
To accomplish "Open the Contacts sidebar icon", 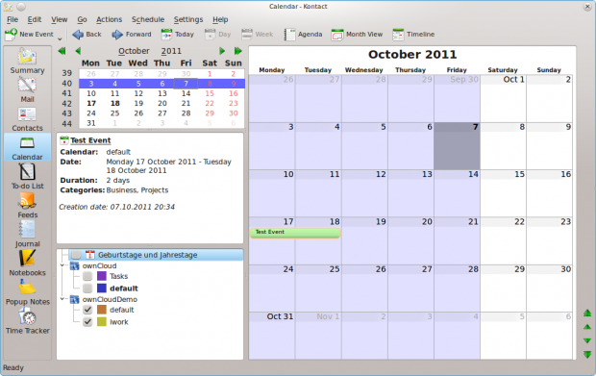I will click(x=27, y=119).
